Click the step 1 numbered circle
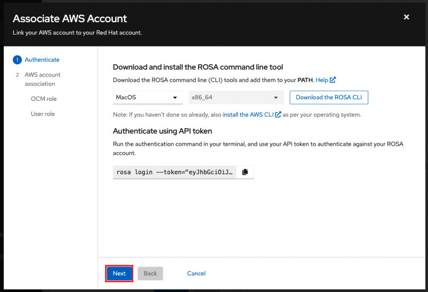This screenshot has height=292, width=428. pyautogui.click(x=17, y=60)
